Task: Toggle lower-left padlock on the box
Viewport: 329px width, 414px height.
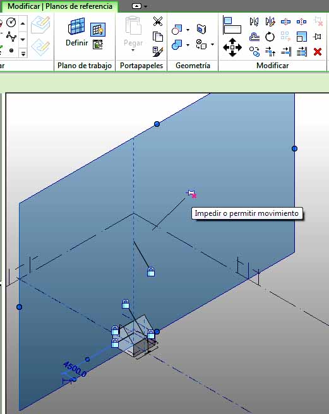Action: click(x=115, y=343)
